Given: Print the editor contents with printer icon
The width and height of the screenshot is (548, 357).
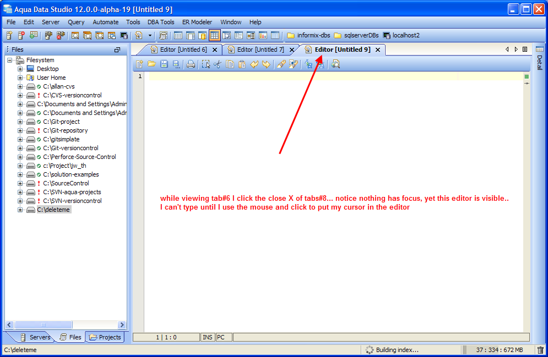Looking at the screenshot, I should tap(191, 64).
